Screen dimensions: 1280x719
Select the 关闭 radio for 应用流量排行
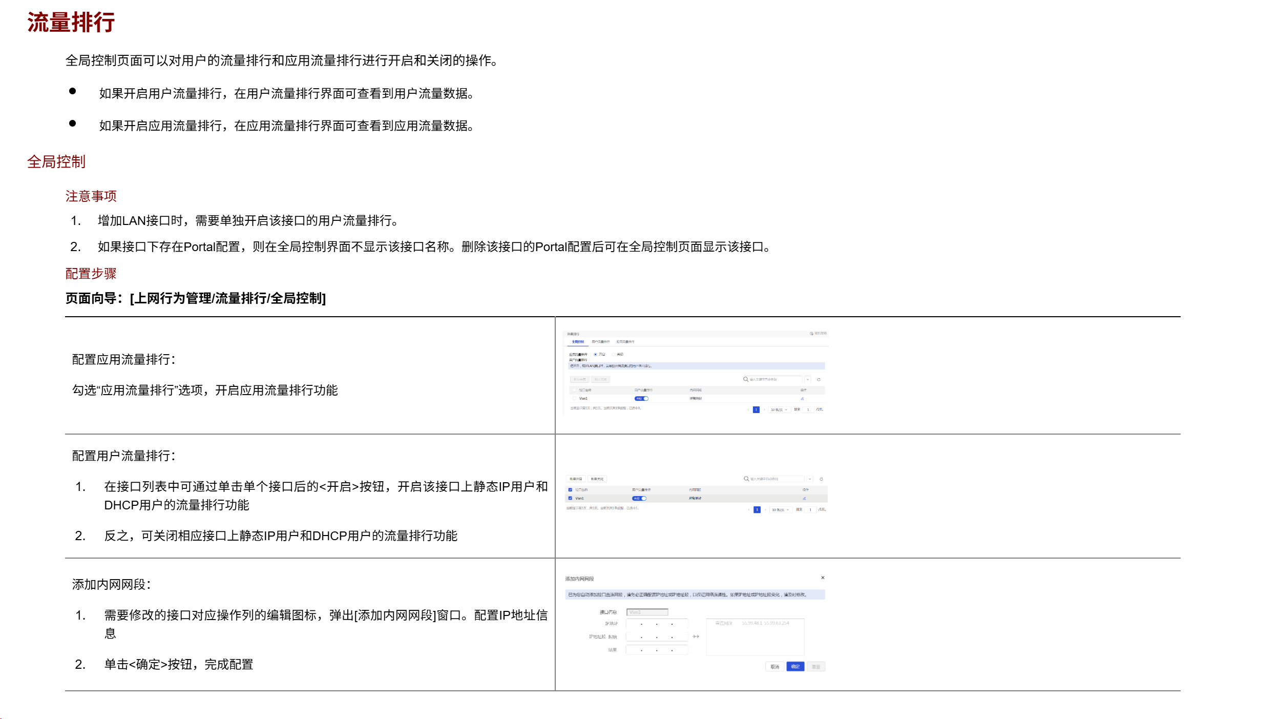pyautogui.click(x=614, y=354)
